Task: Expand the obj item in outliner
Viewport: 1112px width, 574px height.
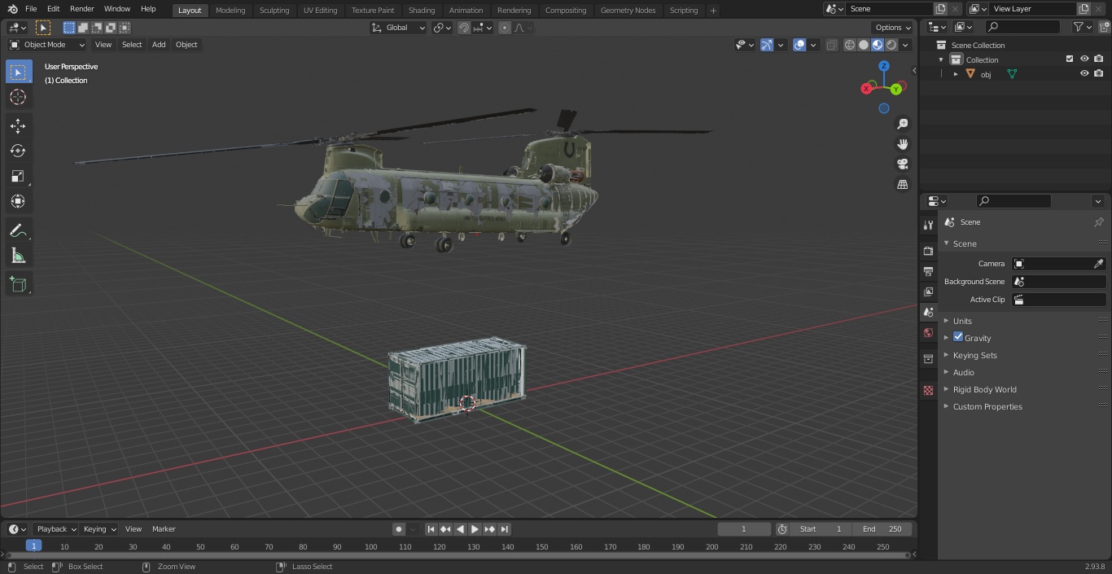Action: tap(956, 74)
